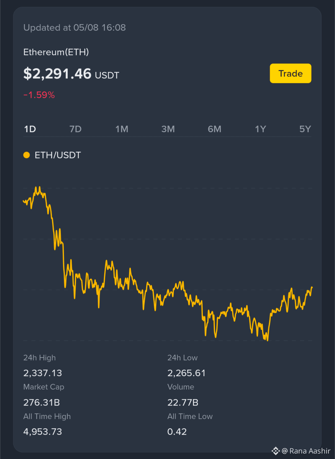
Task: Click the yellow Trade button
Action: click(x=290, y=73)
